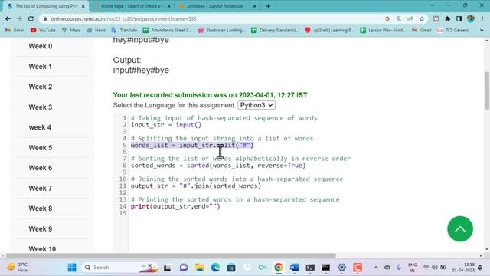Viewport: 490px width, 276px height.
Task: Open Electrician Landing bookmark
Action: (x=221, y=30)
